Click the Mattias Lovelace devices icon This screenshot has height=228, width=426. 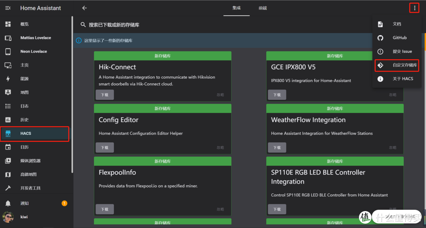8,38
